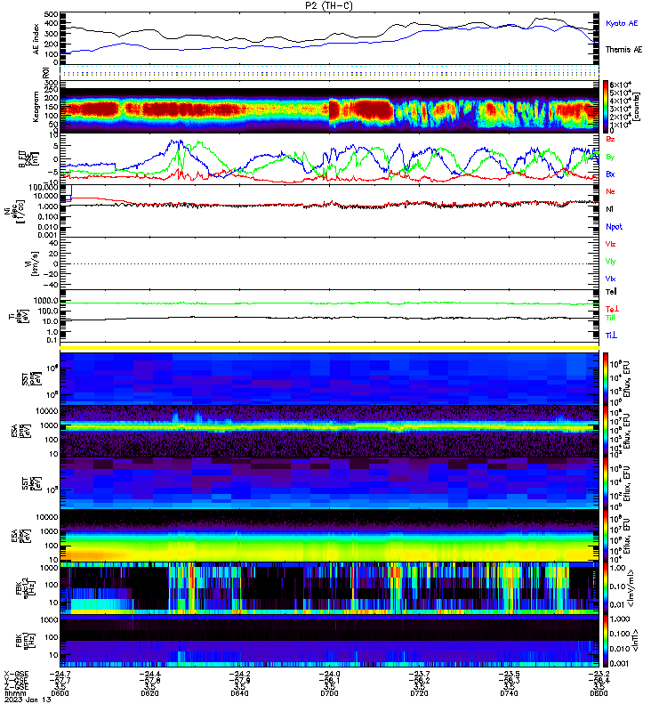The height and width of the screenshot is (712, 667).
Task: Click the X-GSE value "-24.7"
Action: (60, 674)
